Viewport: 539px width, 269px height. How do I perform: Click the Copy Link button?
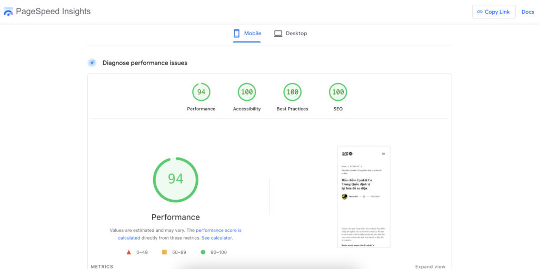coord(494,12)
